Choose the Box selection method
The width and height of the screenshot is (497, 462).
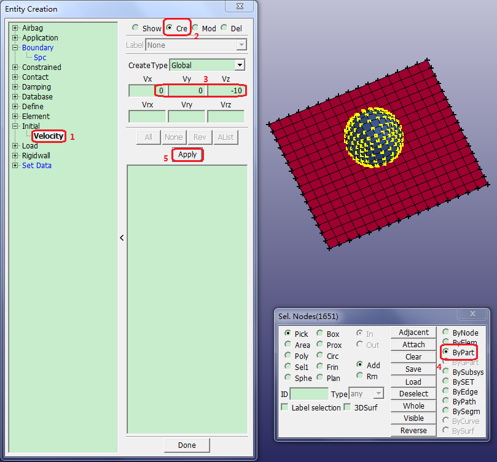tap(320, 334)
